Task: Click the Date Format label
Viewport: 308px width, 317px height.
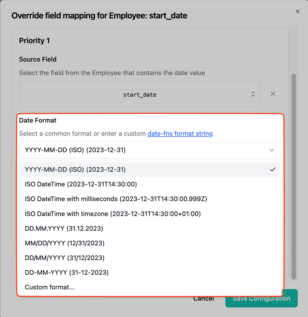Action: tap(38, 120)
